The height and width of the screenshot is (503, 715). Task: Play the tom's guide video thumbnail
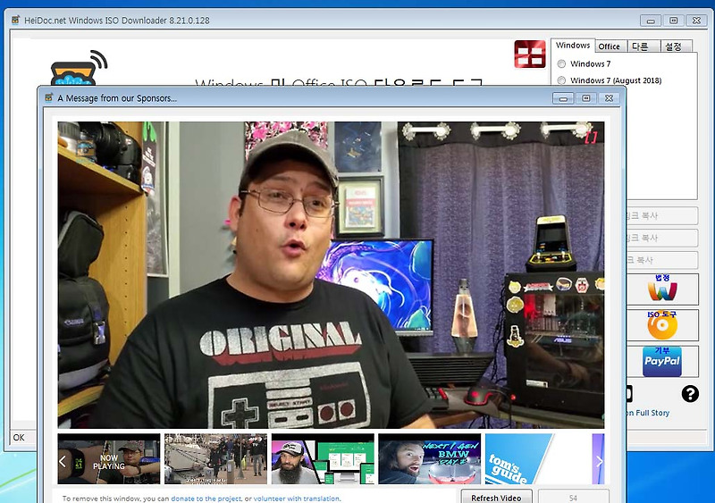pyautogui.click(x=536, y=458)
